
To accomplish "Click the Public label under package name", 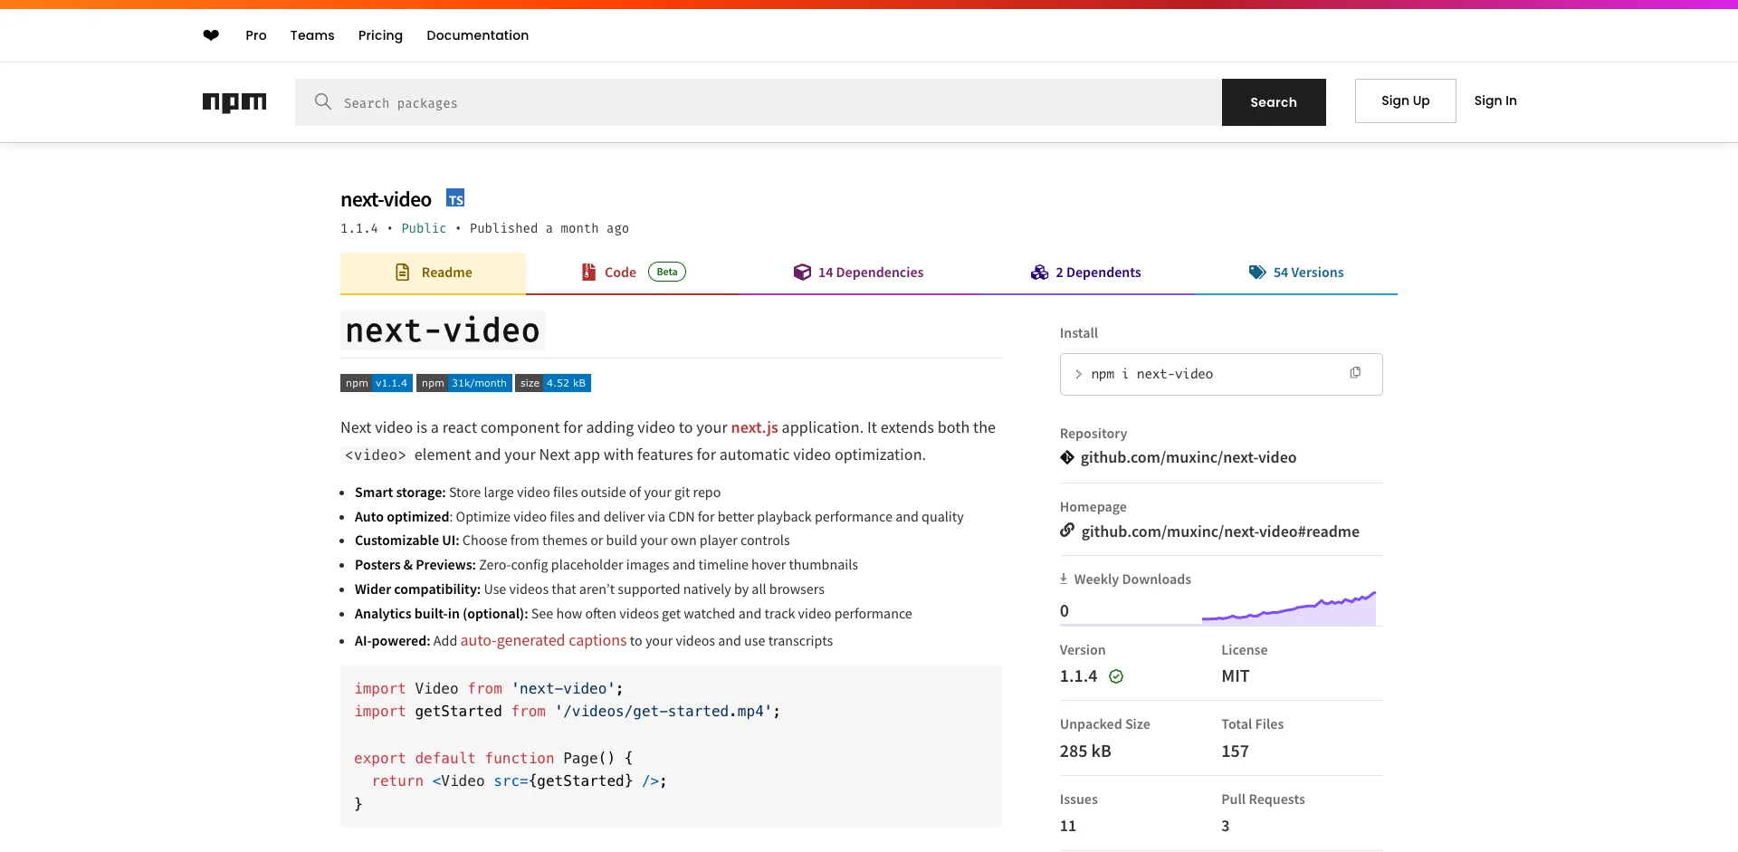I will (x=424, y=228).
